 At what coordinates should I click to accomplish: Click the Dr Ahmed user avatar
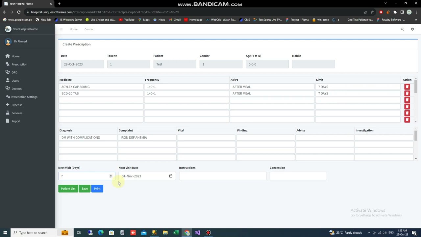tap(8, 42)
